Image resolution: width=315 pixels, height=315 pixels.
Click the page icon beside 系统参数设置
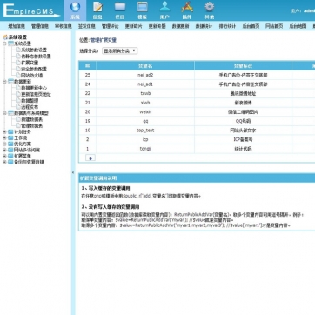coord(18,50)
